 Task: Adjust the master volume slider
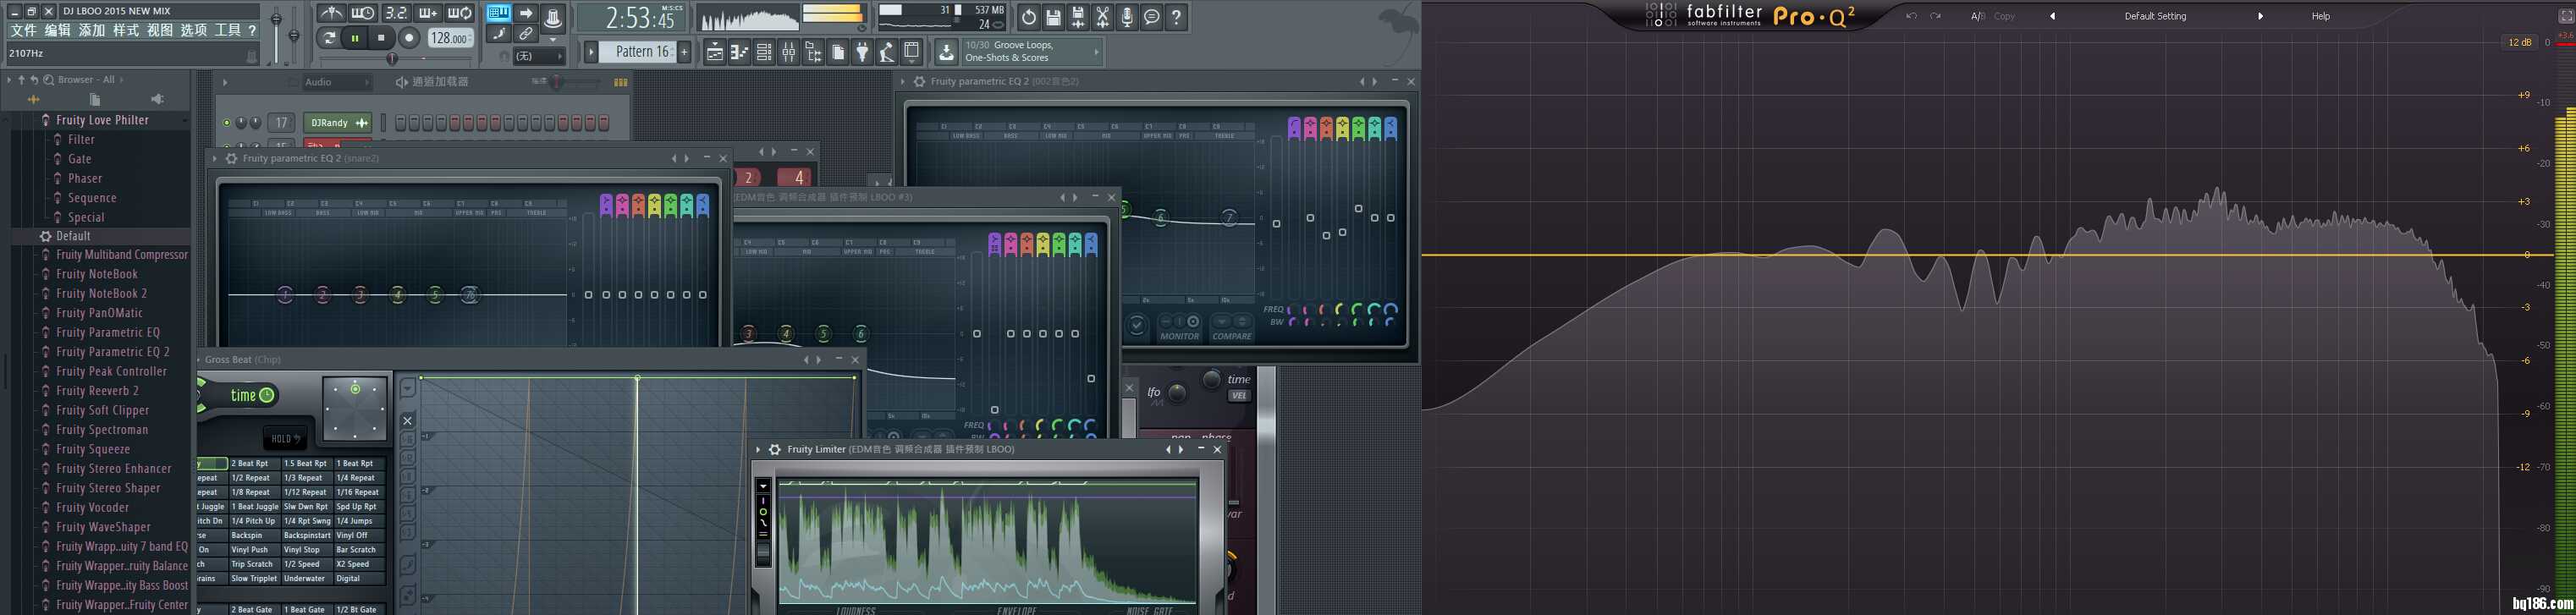point(276,33)
